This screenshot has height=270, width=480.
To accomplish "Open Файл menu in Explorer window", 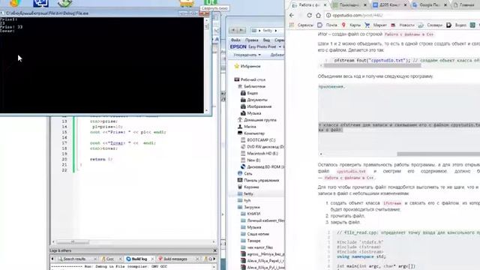I will 235,40.
